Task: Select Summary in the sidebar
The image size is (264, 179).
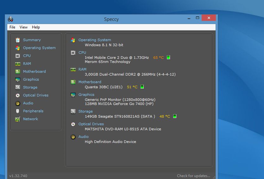Action: point(32,40)
